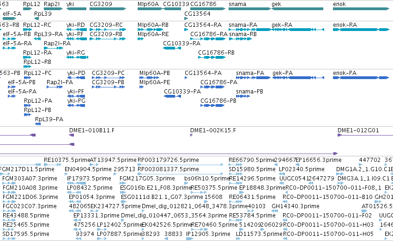The image size is (393, 241).
Task: Click transcript yki-RG
Action: [77, 57]
